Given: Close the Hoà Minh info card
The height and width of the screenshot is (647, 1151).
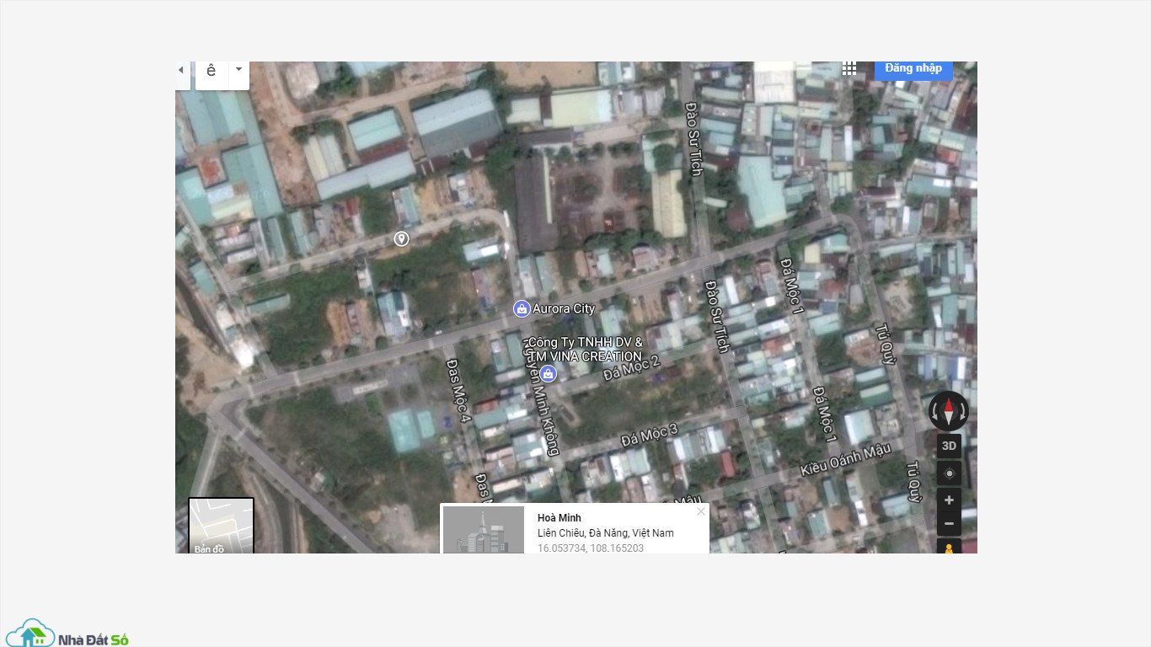Looking at the screenshot, I should pos(700,511).
